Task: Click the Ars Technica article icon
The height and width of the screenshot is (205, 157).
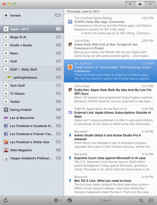Action: point(70,67)
